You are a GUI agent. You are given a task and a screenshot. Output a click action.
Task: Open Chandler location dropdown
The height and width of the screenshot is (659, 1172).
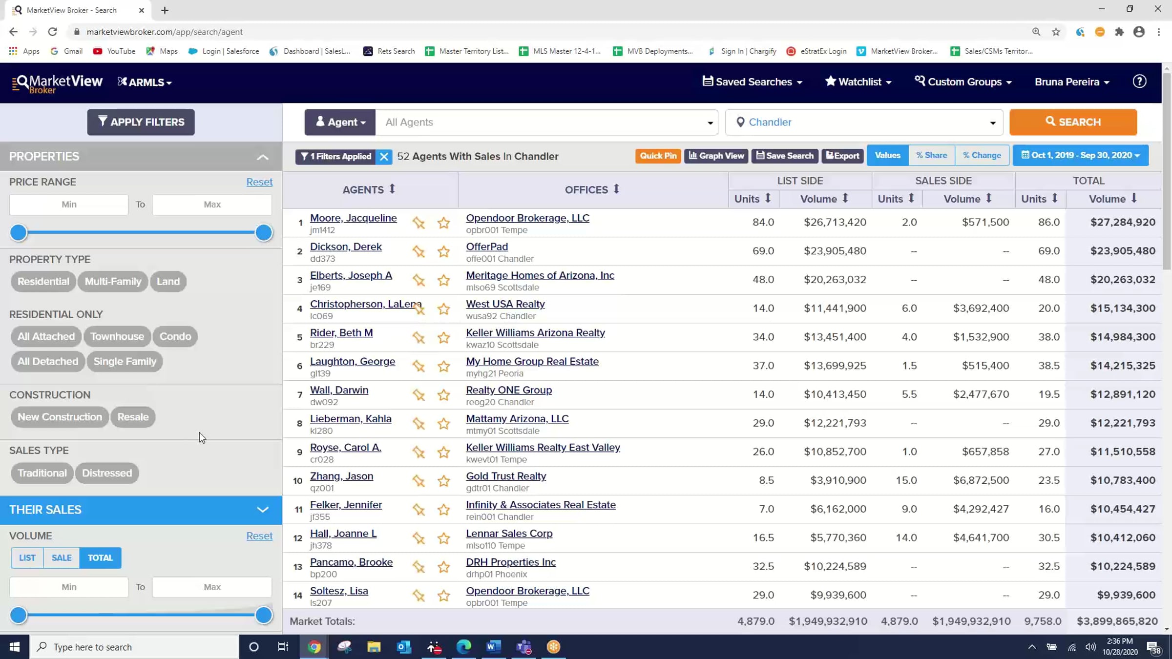(864, 122)
